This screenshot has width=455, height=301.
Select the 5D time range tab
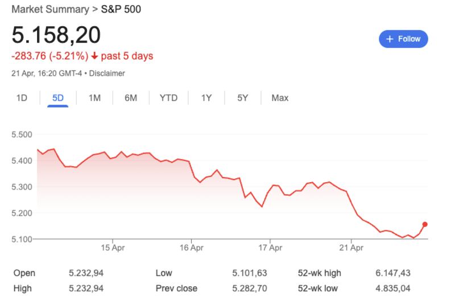click(58, 98)
